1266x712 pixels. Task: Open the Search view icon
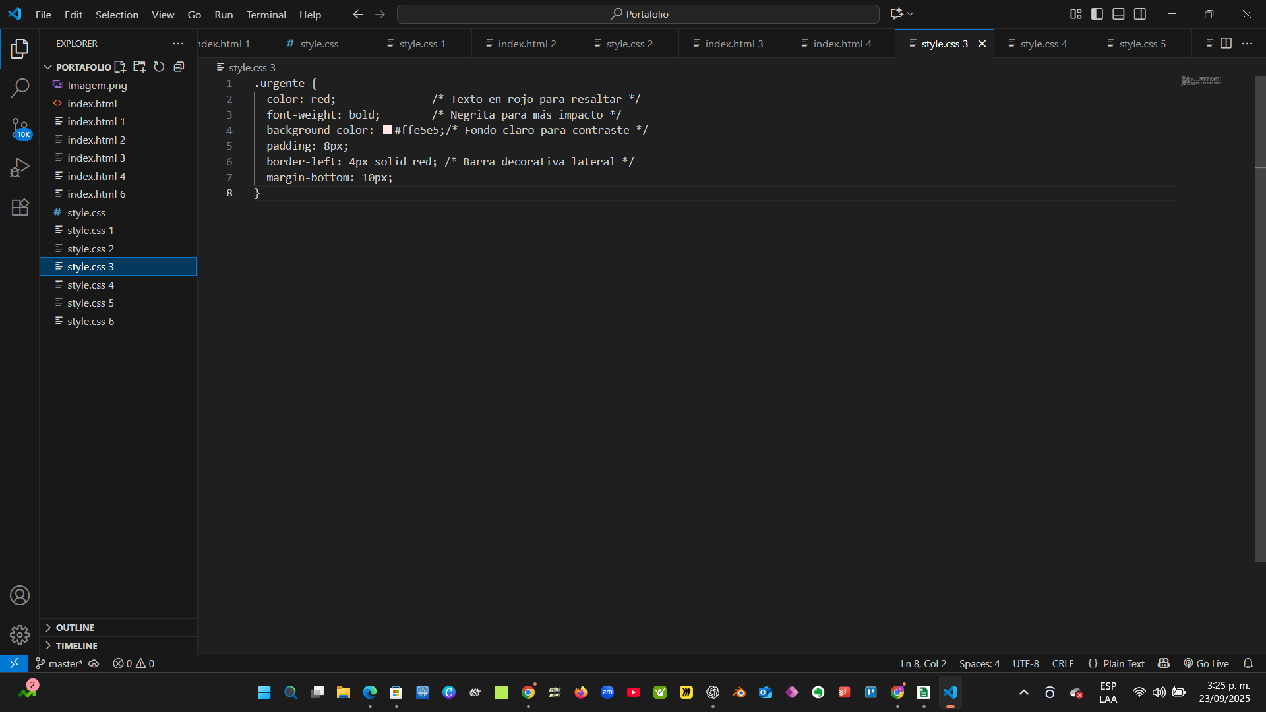(20, 88)
